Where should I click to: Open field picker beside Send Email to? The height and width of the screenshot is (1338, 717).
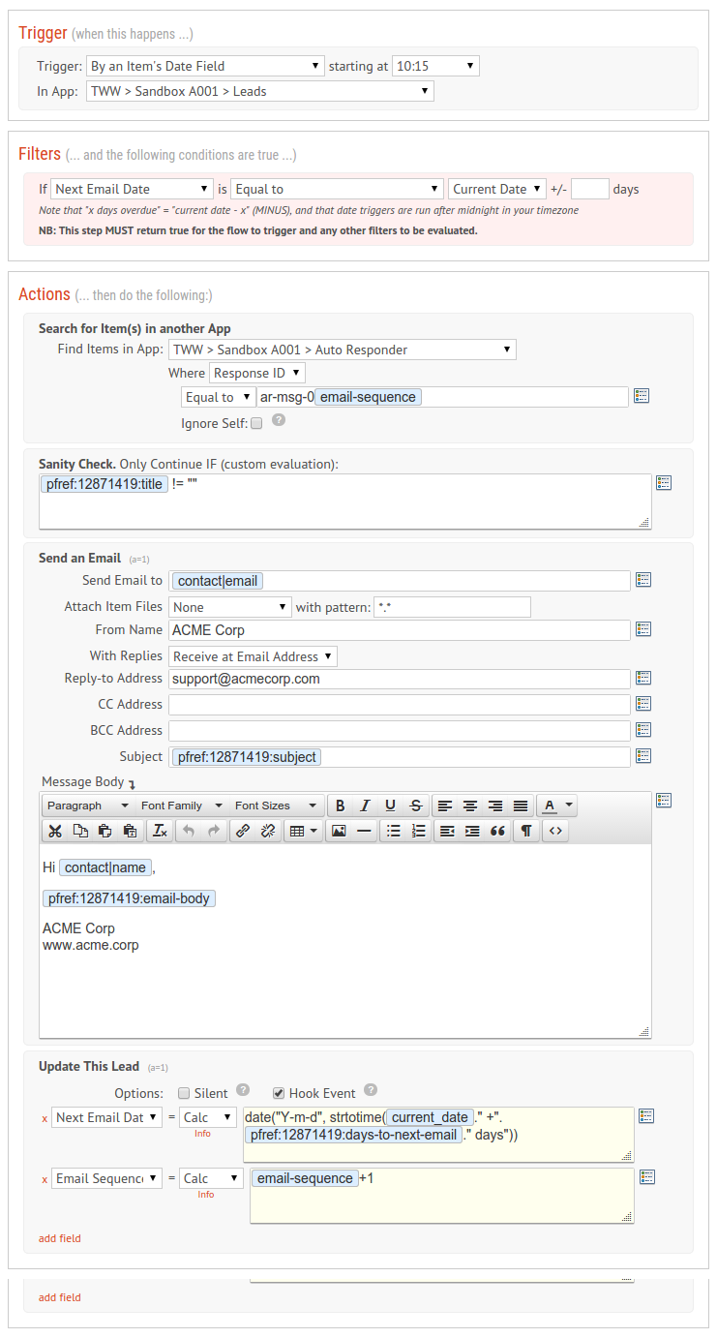(643, 580)
